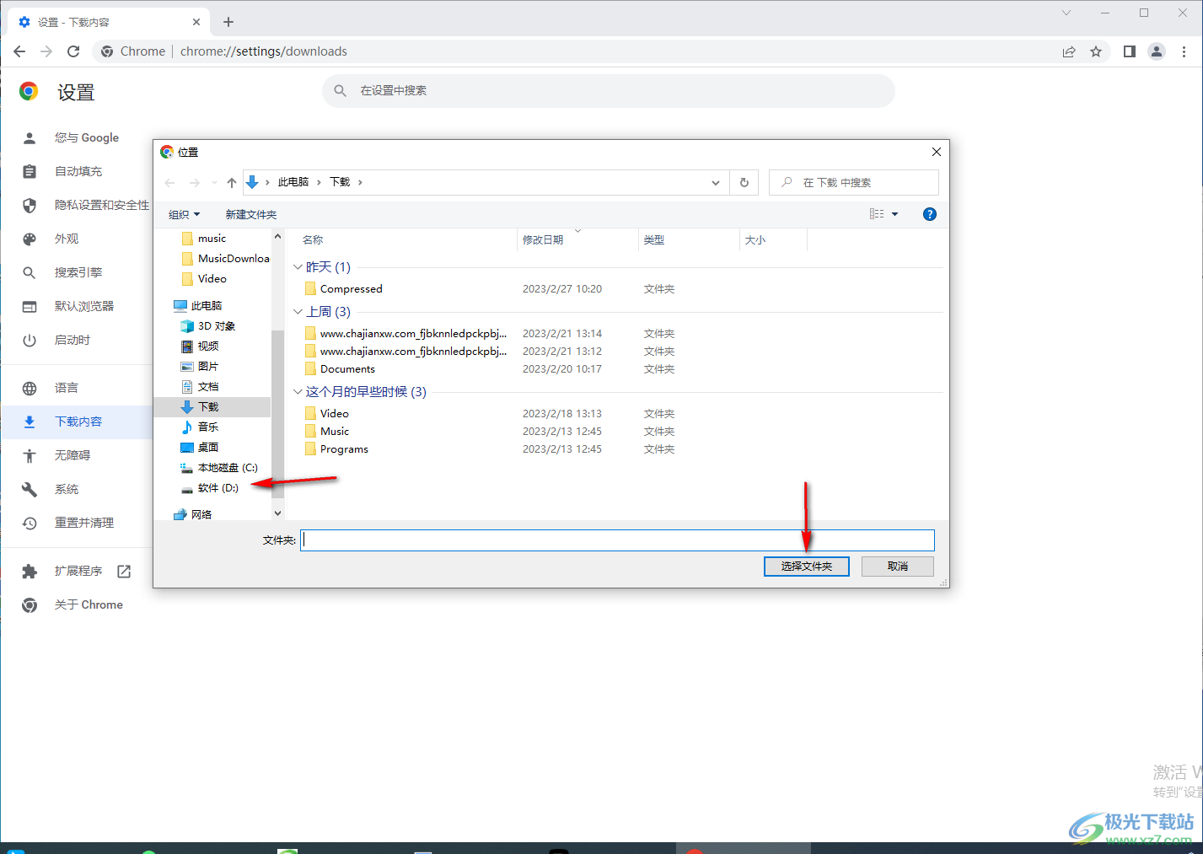Open the Chrome side panel icon

(x=1130, y=51)
